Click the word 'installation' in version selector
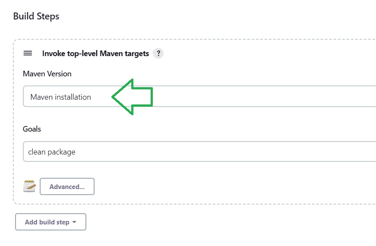 click(73, 97)
